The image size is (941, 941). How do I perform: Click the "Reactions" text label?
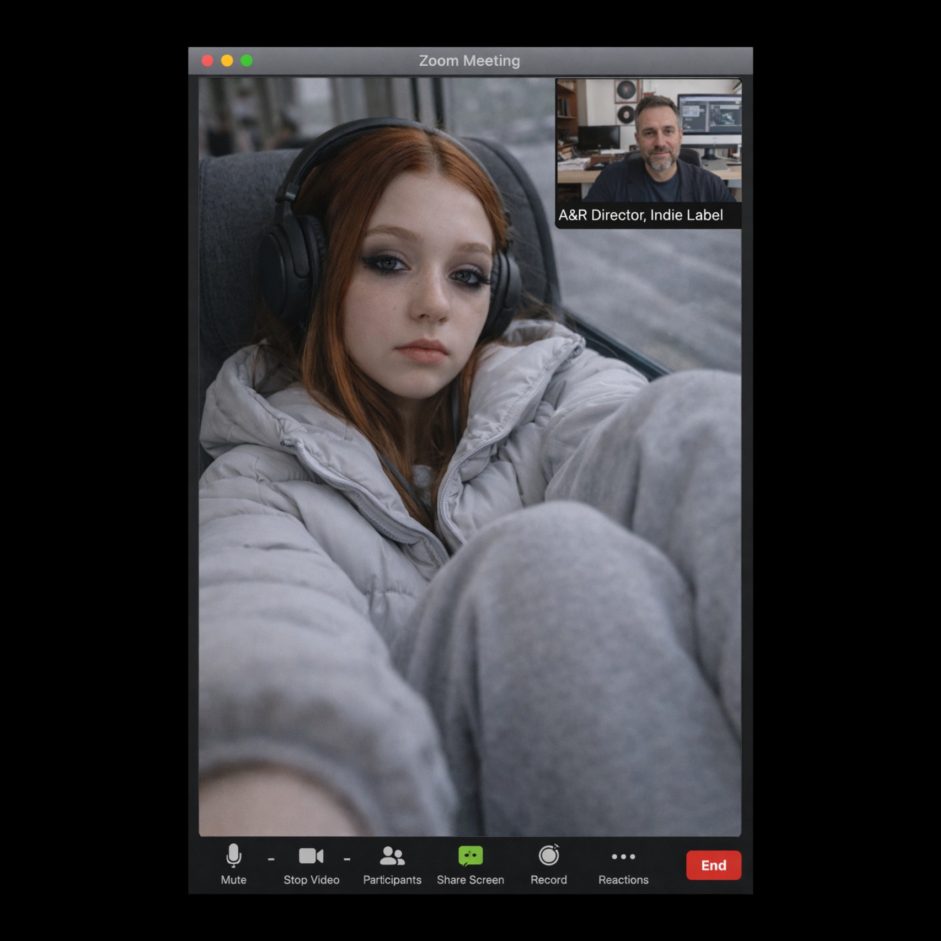(623, 880)
